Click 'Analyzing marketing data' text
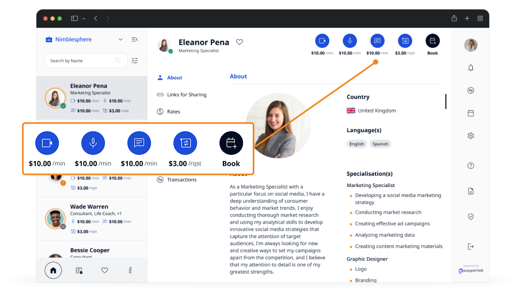 pyautogui.click(x=385, y=235)
